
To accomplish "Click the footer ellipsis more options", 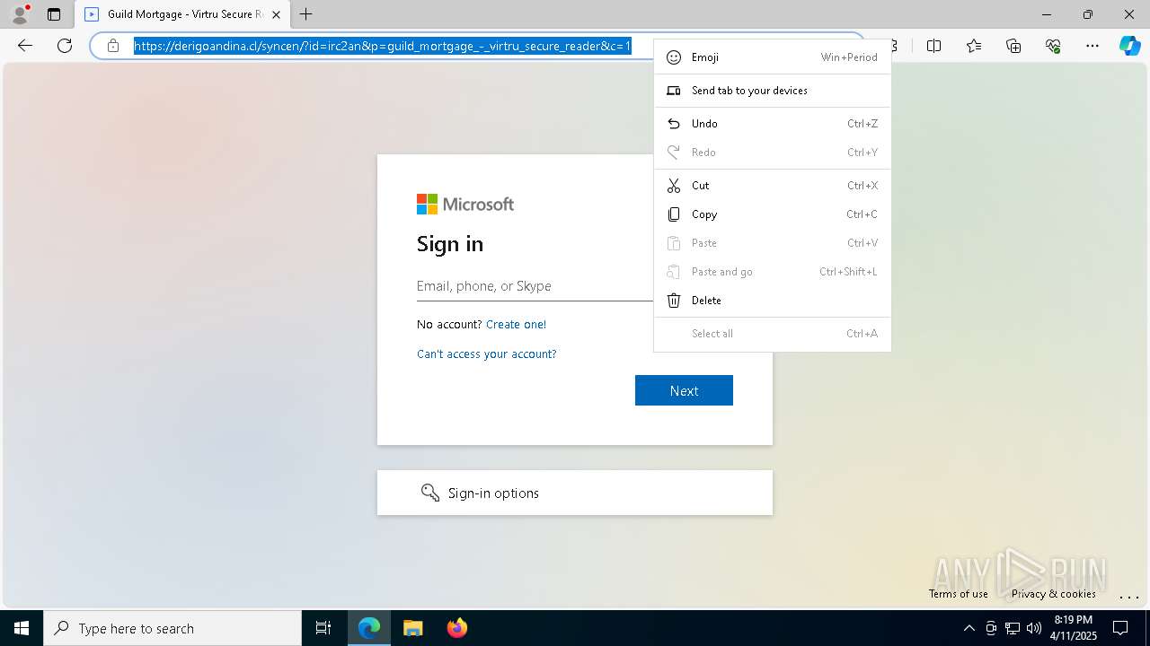I will (x=1128, y=596).
